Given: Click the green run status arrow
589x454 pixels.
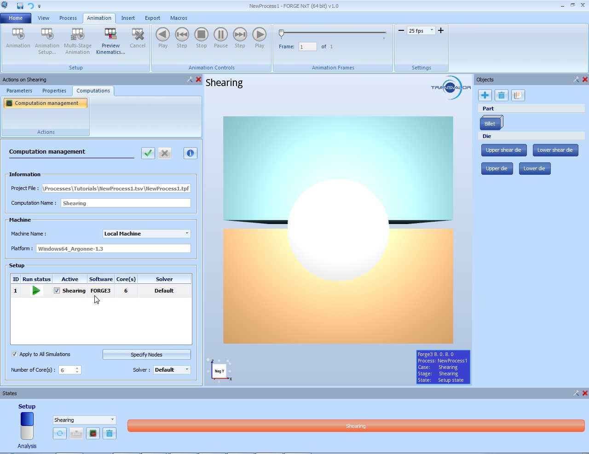Looking at the screenshot, I should [x=36, y=291].
